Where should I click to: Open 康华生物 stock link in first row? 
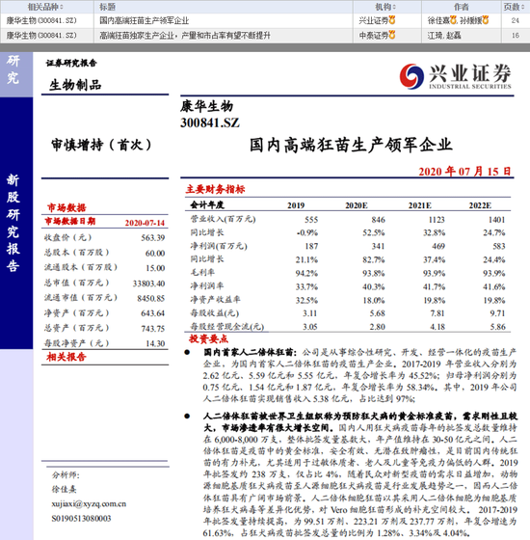[x=41, y=20]
